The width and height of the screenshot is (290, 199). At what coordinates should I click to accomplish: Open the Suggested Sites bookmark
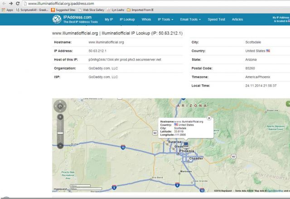pos(63,10)
